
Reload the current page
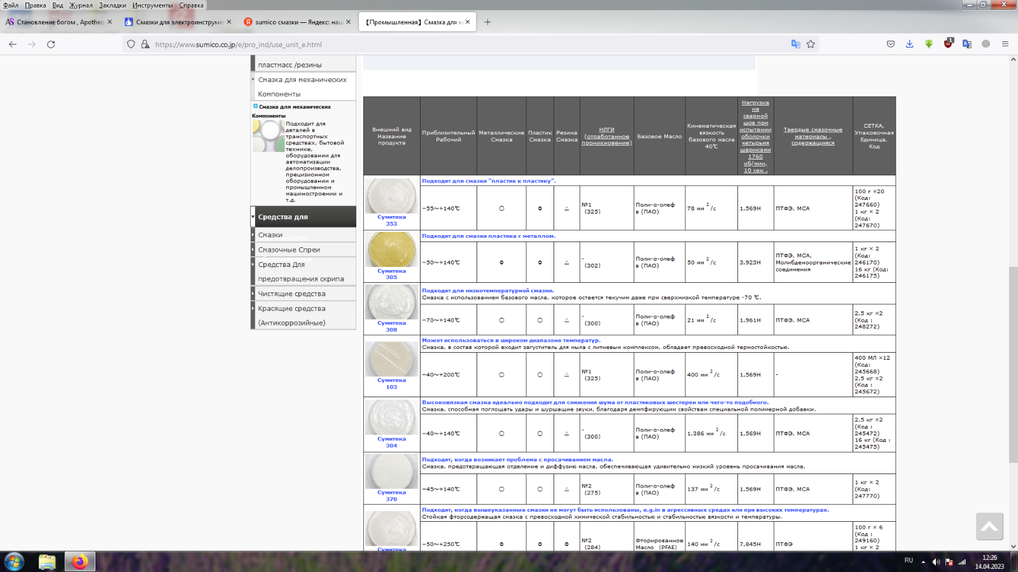(51, 44)
